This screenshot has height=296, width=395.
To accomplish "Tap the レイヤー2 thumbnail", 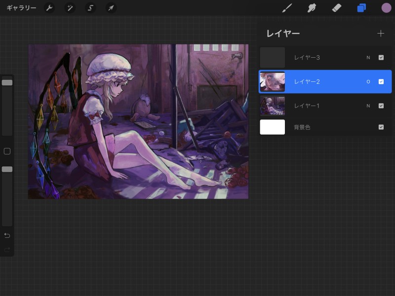I will [x=273, y=81].
